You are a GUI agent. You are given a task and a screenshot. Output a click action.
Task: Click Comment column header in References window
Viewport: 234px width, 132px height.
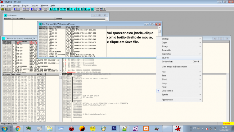click(x=80, y=19)
